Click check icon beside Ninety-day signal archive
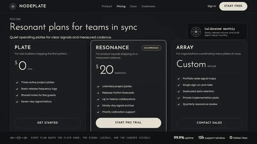The image size is (257, 144). click(98, 106)
